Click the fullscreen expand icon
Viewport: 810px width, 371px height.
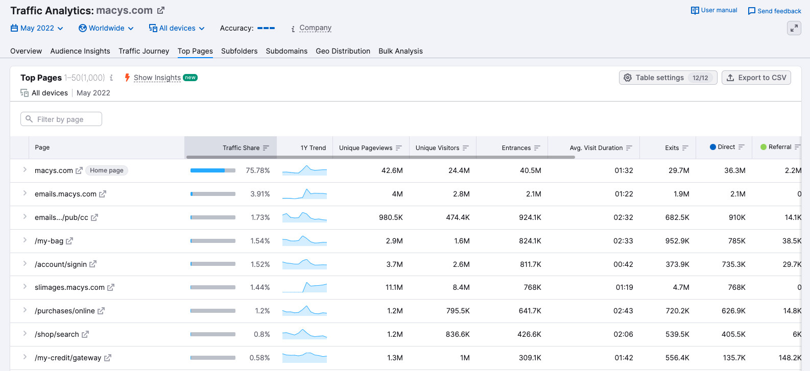pyautogui.click(x=794, y=29)
